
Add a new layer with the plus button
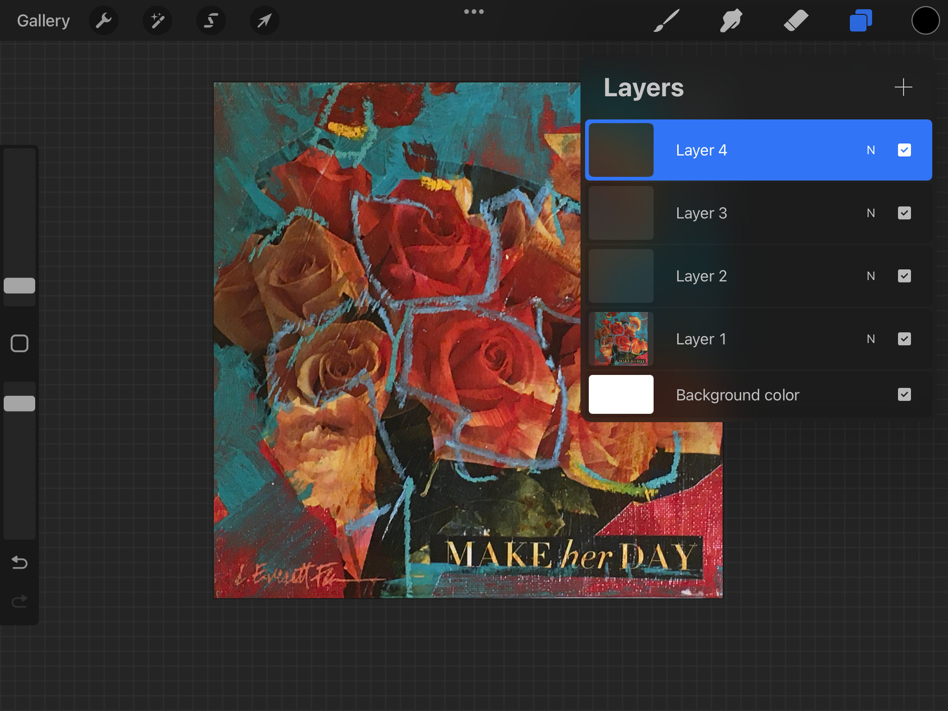(903, 87)
